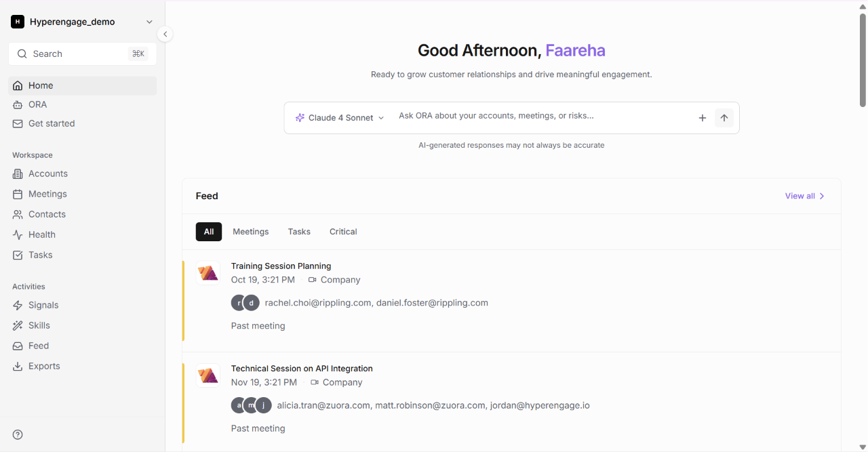This screenshot has height=452, width=868.
Task: Switch to the Meetings feed tab
Action: (251, 232)
